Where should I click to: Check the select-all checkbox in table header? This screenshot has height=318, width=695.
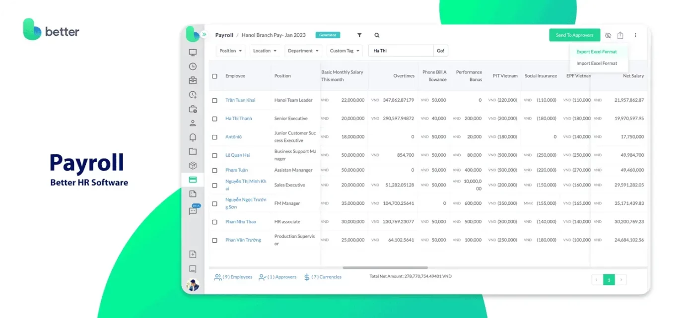(x=214, y=76)
